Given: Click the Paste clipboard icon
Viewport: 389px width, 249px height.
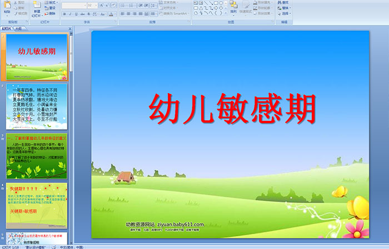Looking at the screenshot, I should click(x=7, y=4).
